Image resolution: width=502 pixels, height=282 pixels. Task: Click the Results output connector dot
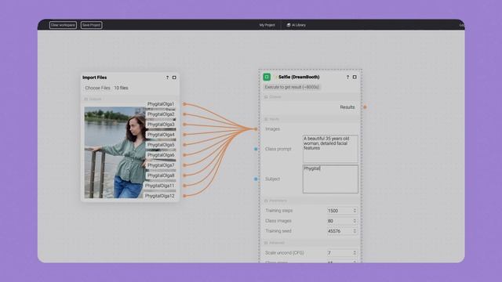point(365,107)
